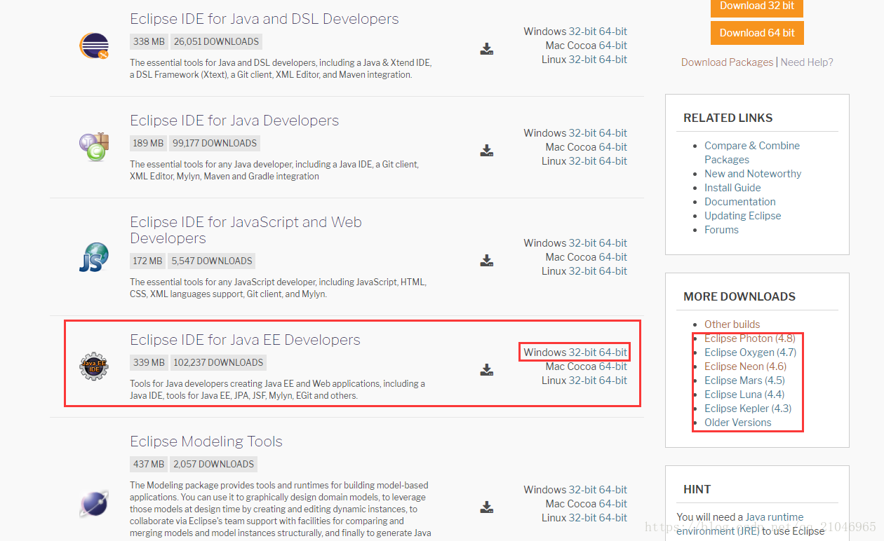Click the Java EE IDE gear icon
884x541 pixels.
pos(94,367)
